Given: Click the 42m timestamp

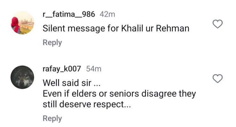Looking at the screenshot, I should point(107,14).
